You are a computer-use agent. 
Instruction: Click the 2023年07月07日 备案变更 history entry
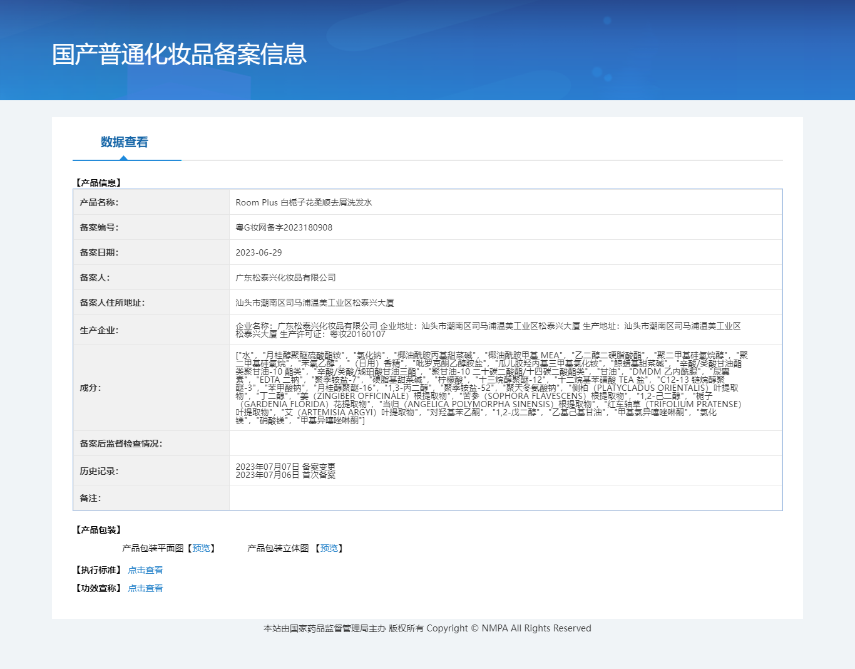tap(285, 467)
